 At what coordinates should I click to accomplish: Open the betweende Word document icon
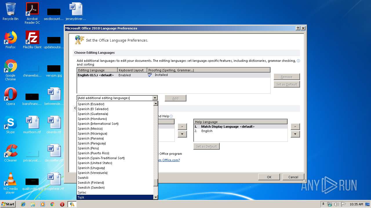(x=54, y=96)
